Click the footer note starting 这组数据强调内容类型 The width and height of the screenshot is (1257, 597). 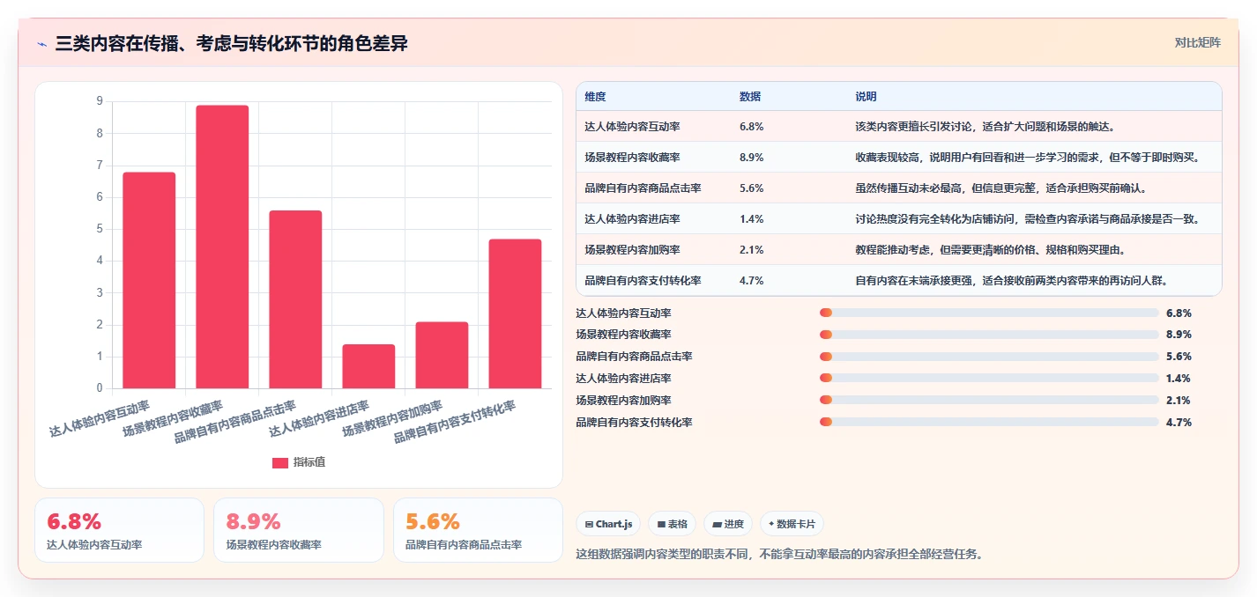[x=779, y=554]
